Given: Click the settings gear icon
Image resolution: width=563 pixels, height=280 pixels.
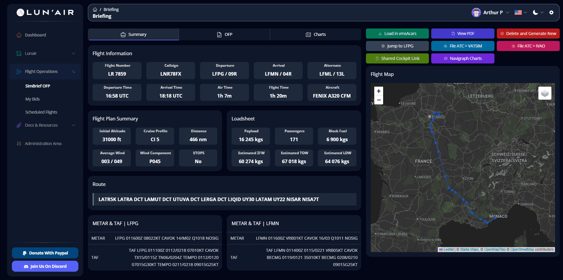Looking at the screenshot, I should (551, 12).
